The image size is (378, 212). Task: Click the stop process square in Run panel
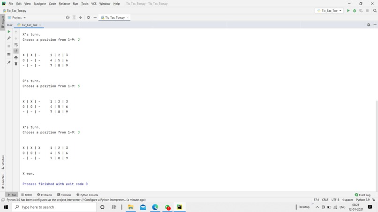click(9, 46)
